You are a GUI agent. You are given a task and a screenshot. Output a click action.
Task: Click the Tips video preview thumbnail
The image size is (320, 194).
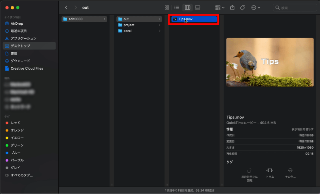[270, 62]
